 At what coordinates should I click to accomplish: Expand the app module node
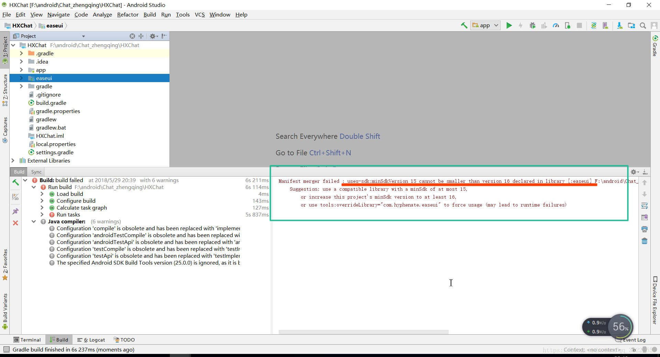tap(21, 70)
